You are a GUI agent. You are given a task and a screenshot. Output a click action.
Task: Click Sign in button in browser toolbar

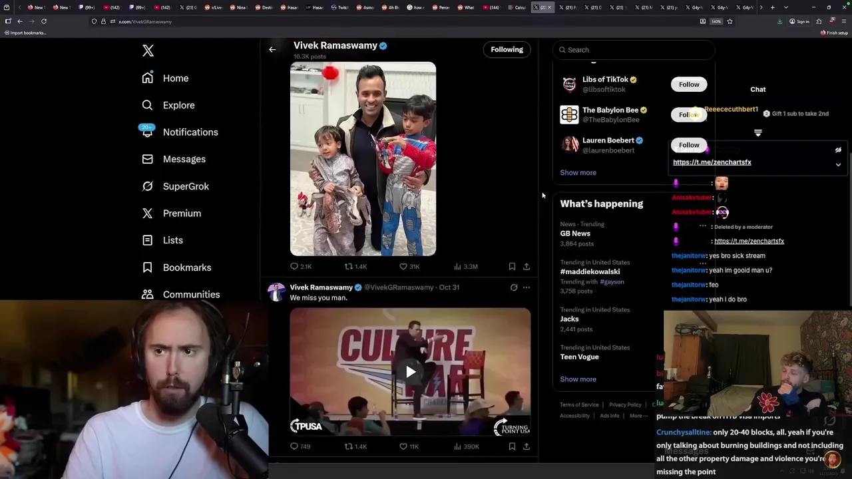point(799,21)
